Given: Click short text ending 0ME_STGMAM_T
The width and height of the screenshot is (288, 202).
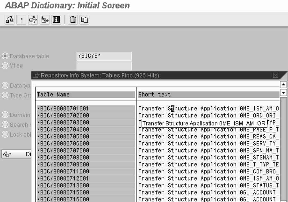Looking at the screenshot, I should (209, 157).
